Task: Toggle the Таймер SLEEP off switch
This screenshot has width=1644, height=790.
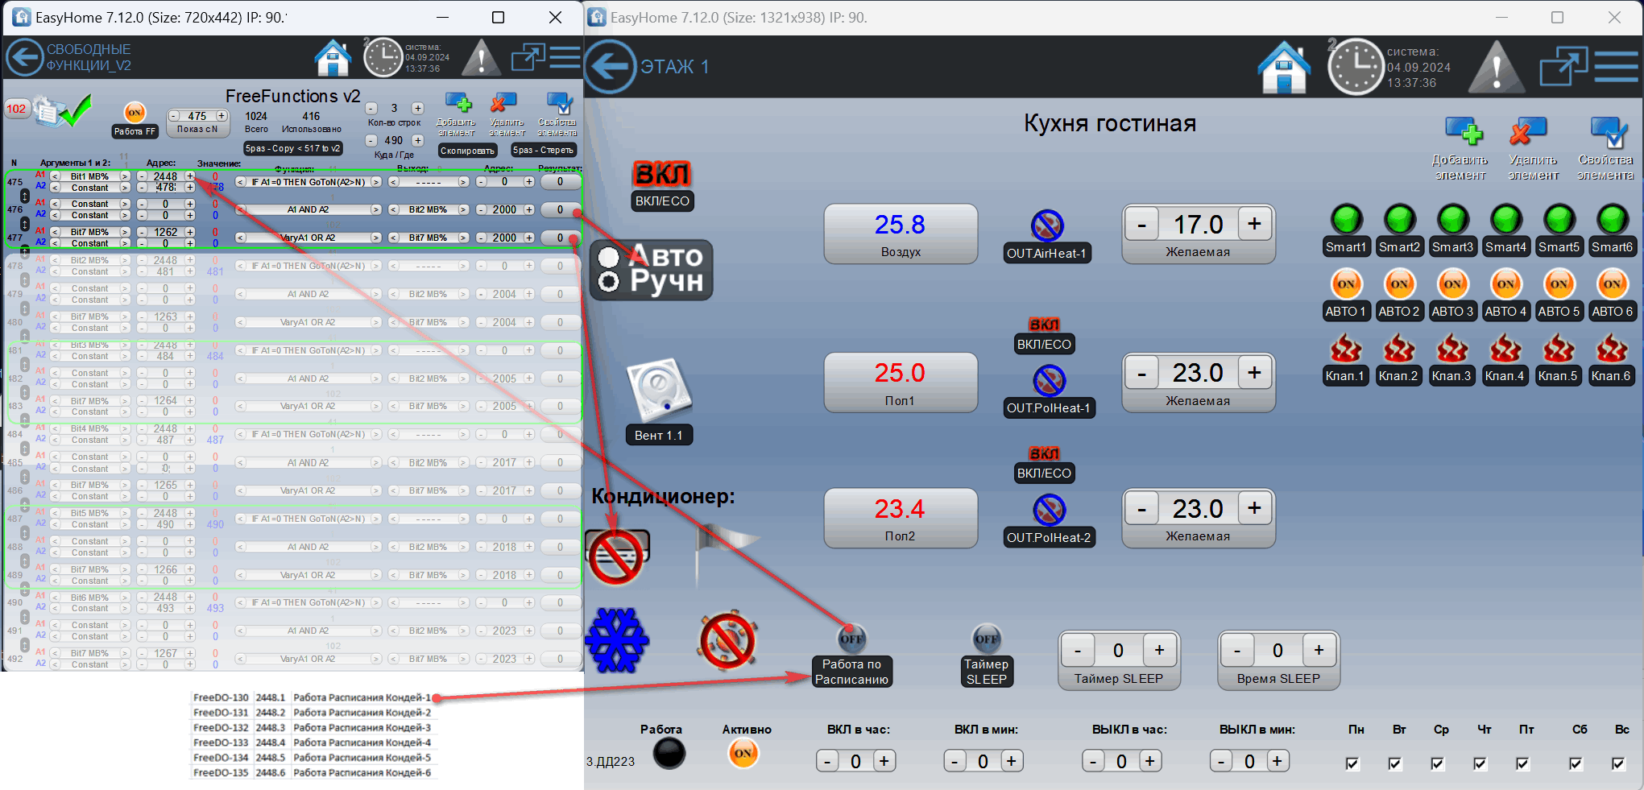Action: 987,639
